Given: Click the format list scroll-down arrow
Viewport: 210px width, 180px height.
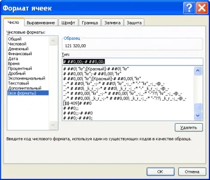Looking at the screenshot, I should [198, 115].
